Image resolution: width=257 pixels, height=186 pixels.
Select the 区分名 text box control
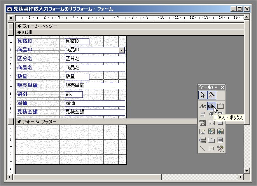(x=95, y=59)
